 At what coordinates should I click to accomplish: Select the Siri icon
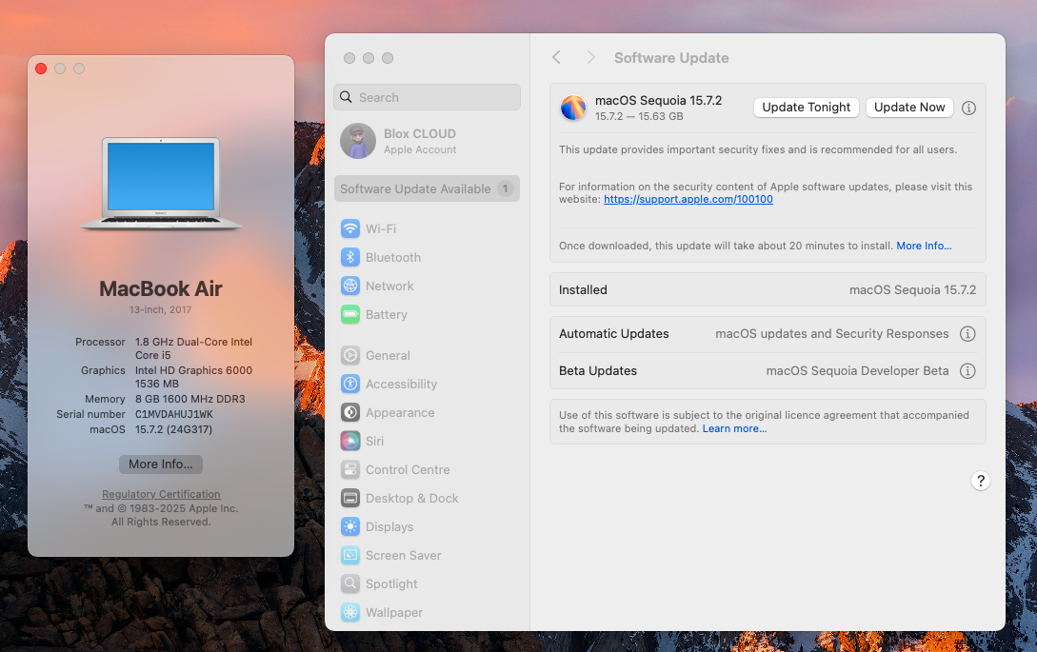click(349, 441)
